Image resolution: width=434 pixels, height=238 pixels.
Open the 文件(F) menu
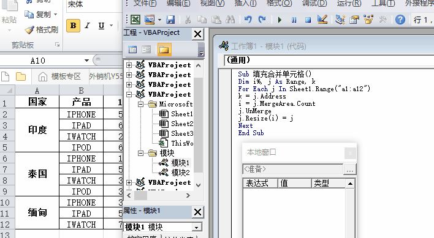coord(145,3)
